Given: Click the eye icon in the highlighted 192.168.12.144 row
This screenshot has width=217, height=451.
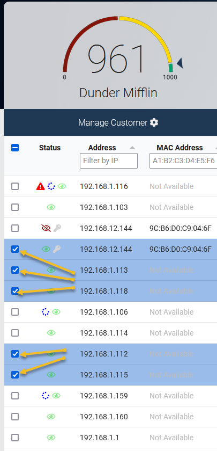Looking at the screenshot, I should [x=46, y=249].
